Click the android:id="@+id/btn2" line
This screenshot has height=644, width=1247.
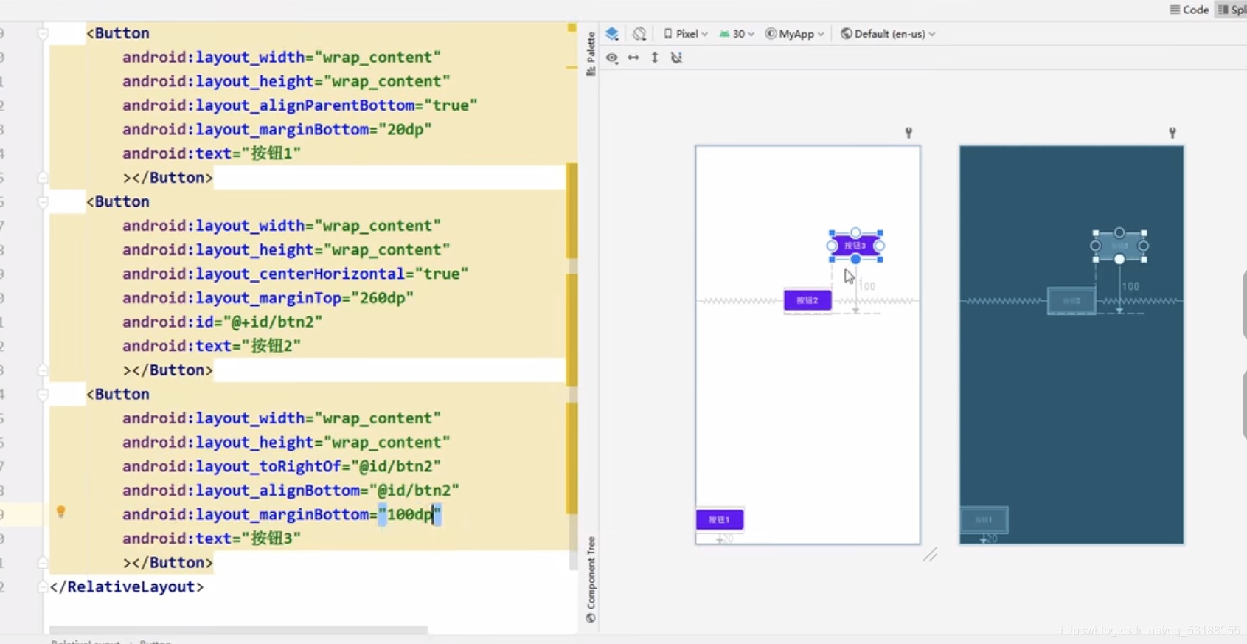(x=223, y=322)
